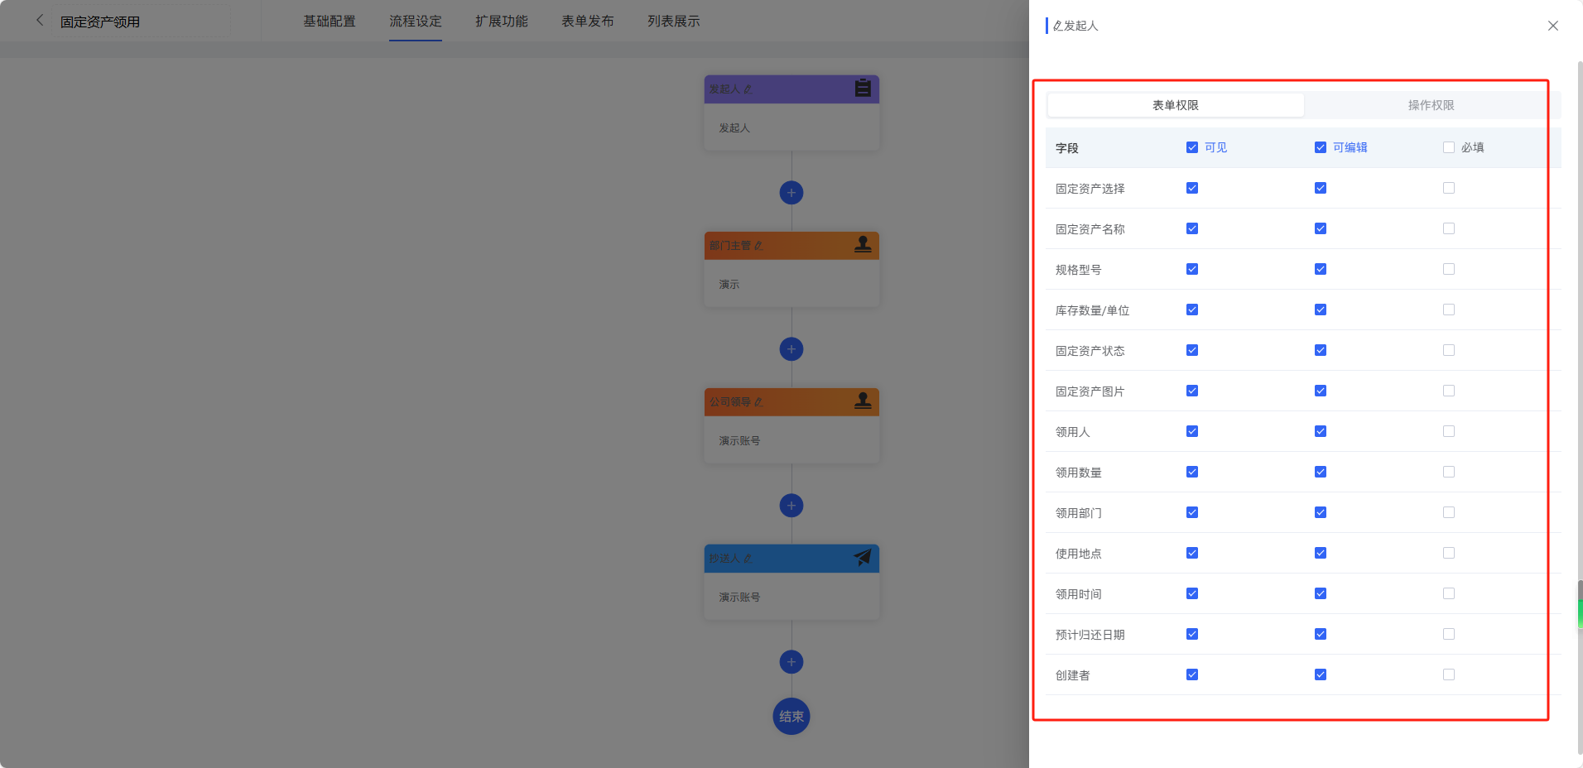Image resolution: width=1583 pixels, height=768 pixels.
Task: Open the 扩展功能 tab
Action: click(x=501, y=22)
